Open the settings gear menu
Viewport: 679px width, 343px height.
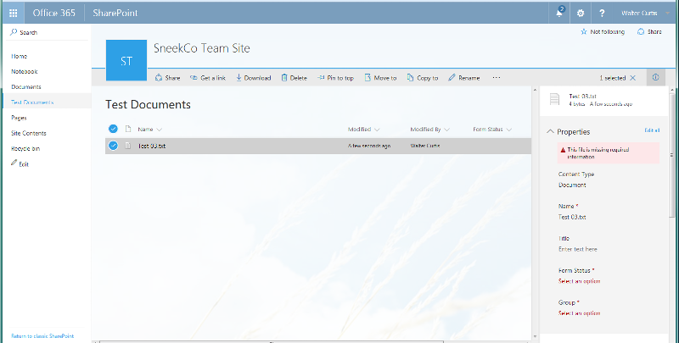tap(581, 13)
